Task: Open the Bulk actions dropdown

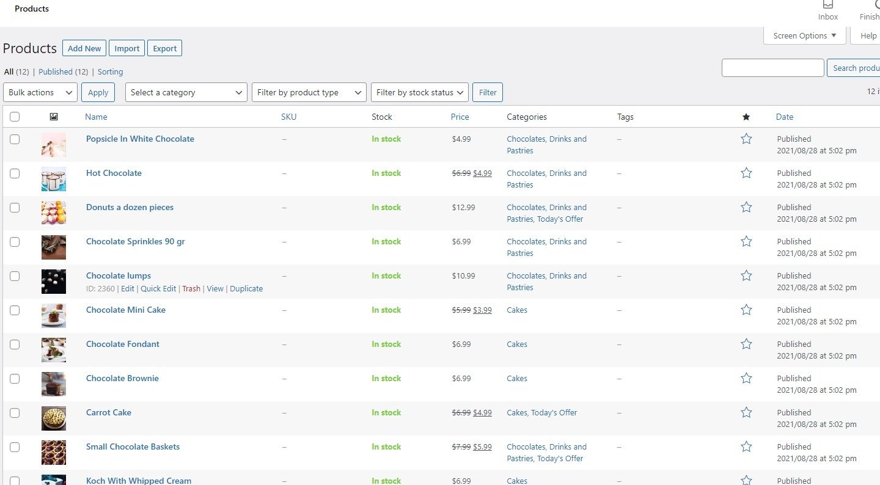Action: [x=40, y=92]
